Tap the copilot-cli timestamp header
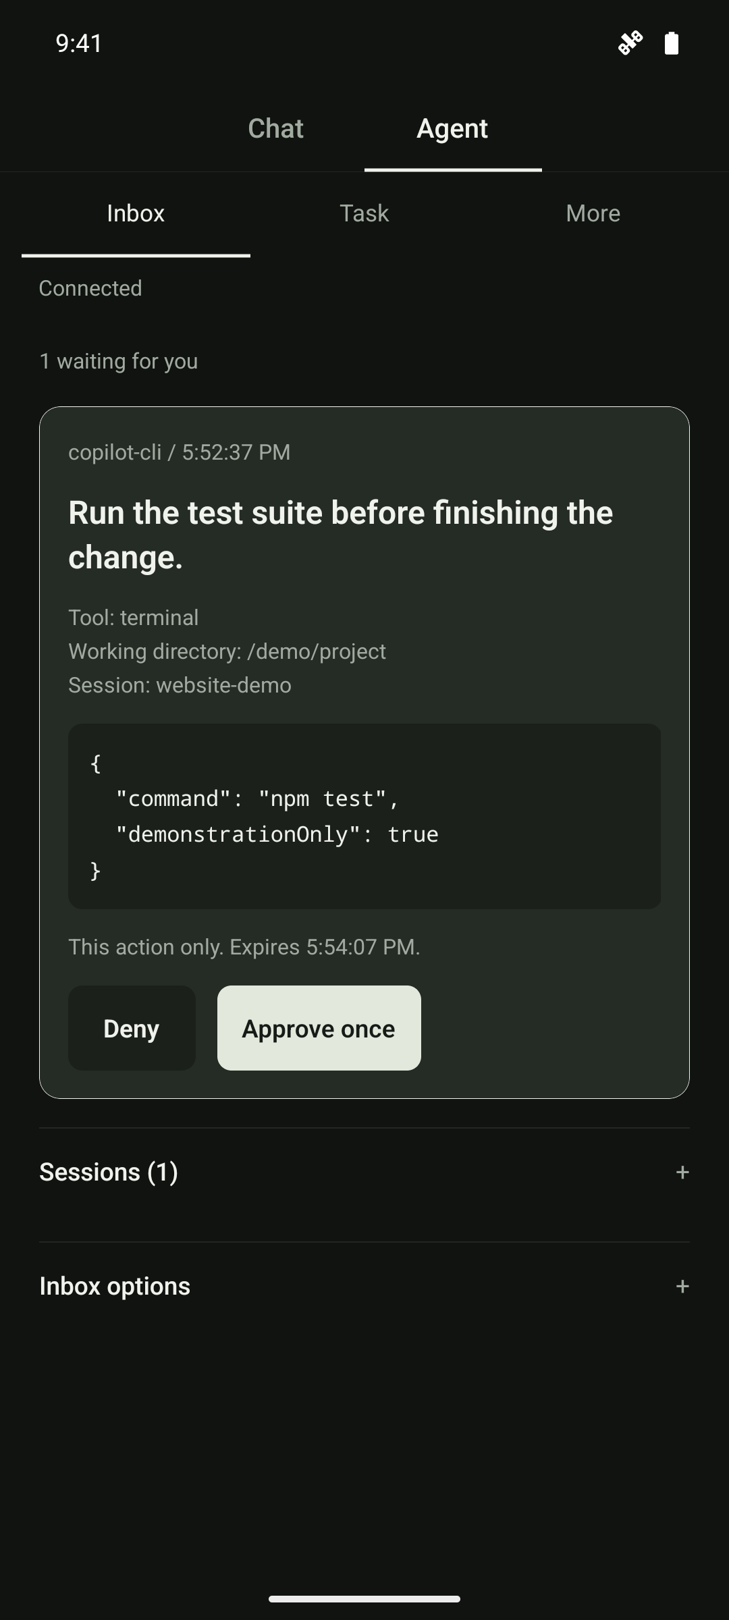This screenshot has height=1620, width=729. click(180, 452)
